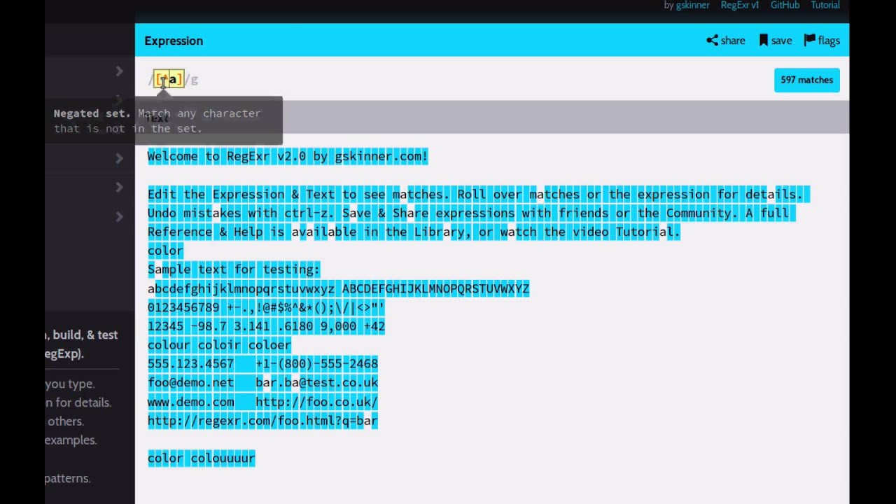Screen dimensions: 896x504
Task: Expand the lowest sidebar chevron arrow
Action: (x=119, y=217)
